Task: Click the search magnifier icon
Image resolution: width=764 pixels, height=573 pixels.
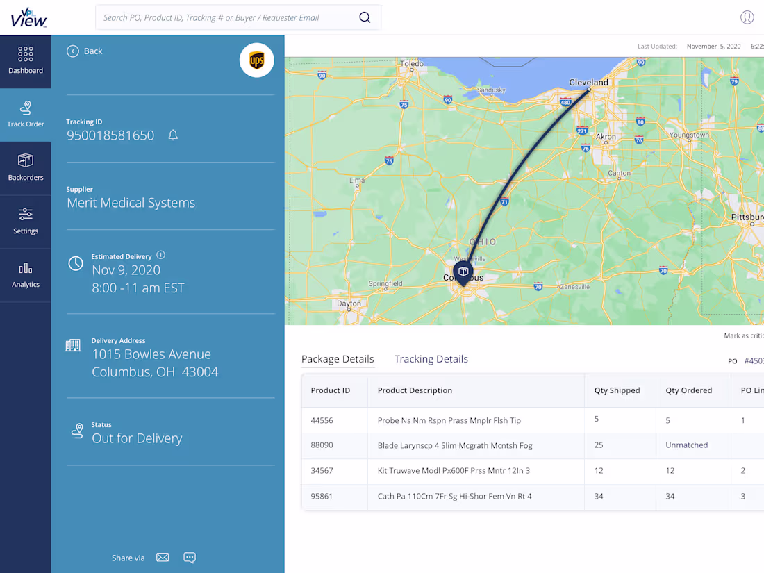Action: pyautogui.click(x=365, y=17)
